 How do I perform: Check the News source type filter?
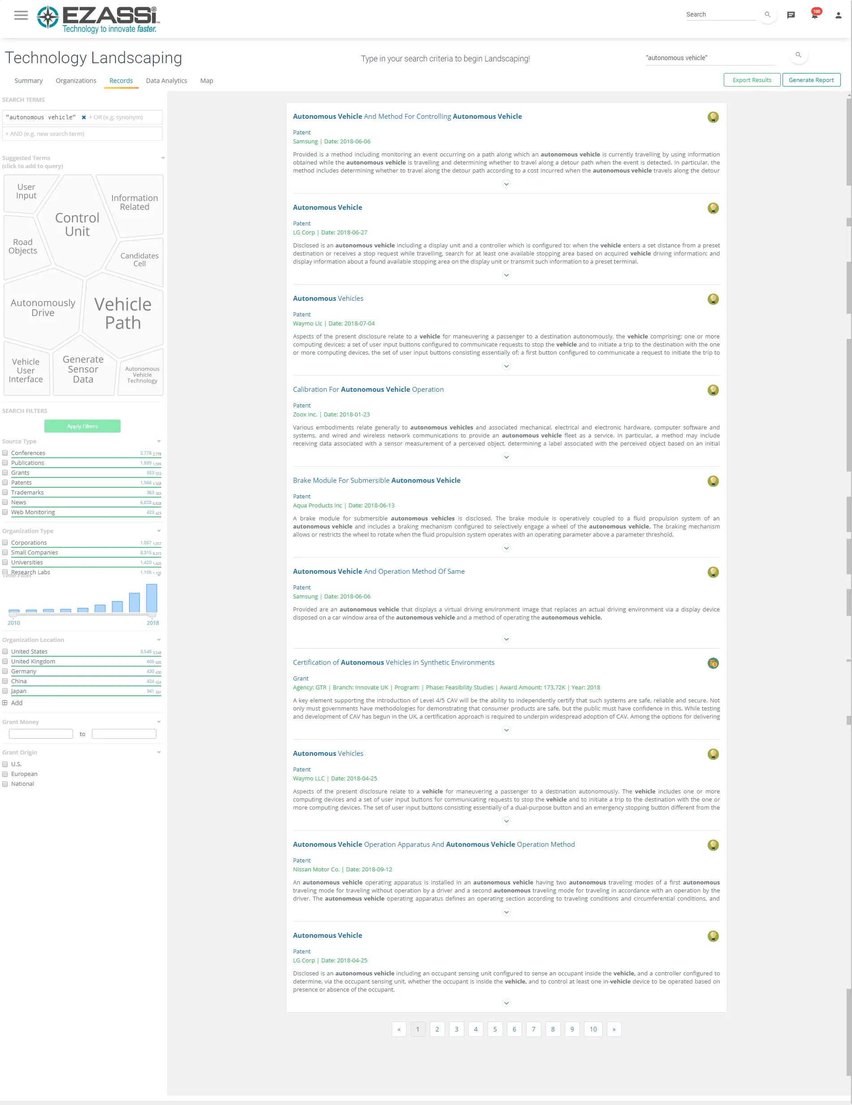pyautogui.click(x=5, y=502)
